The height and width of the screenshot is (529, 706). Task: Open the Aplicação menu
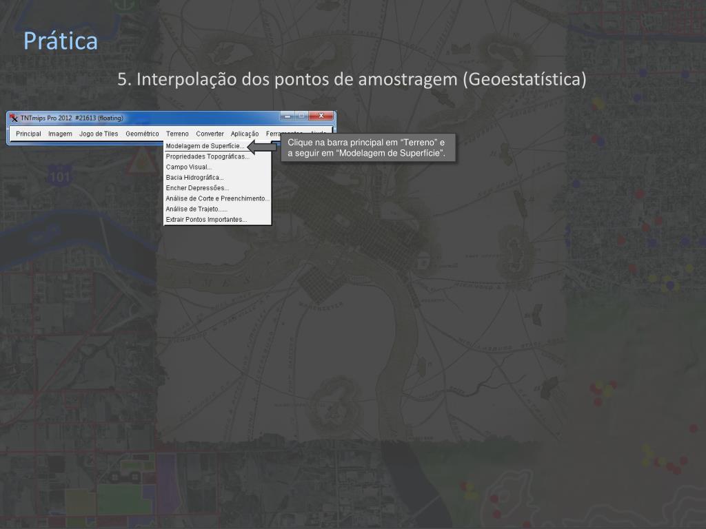[245, 134]
